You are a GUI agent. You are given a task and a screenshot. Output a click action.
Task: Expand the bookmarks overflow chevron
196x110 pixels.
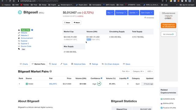coord(177,5)
